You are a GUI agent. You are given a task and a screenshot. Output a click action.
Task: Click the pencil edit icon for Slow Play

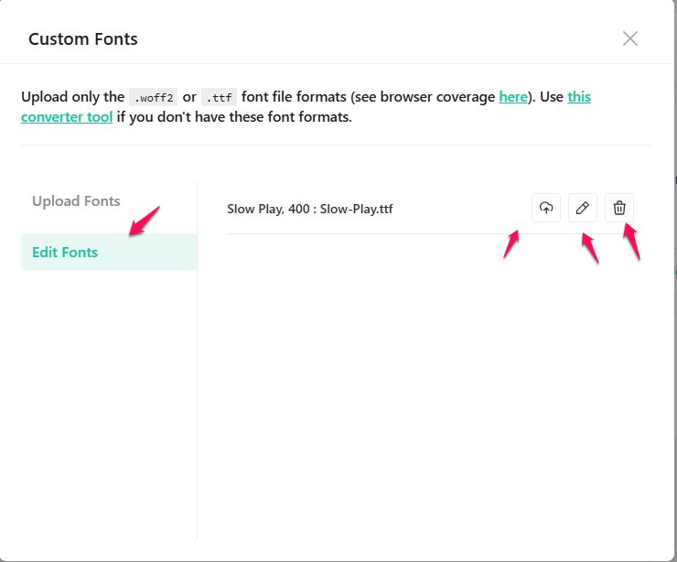click(583, 209)
